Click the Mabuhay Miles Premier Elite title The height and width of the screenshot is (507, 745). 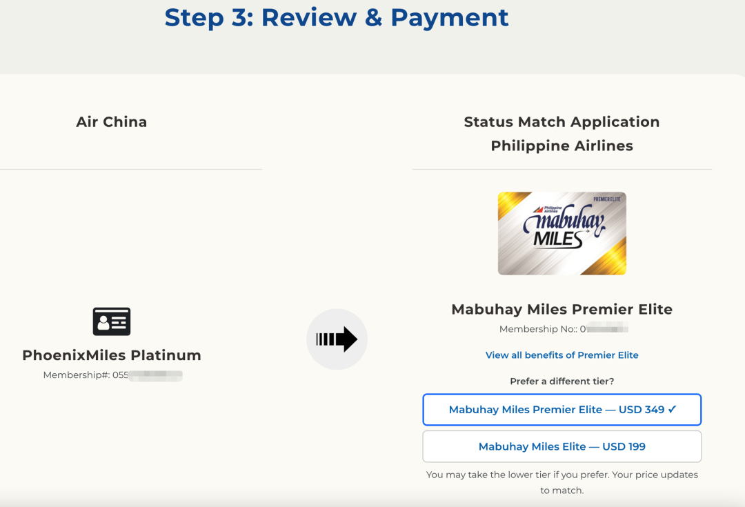562,309
